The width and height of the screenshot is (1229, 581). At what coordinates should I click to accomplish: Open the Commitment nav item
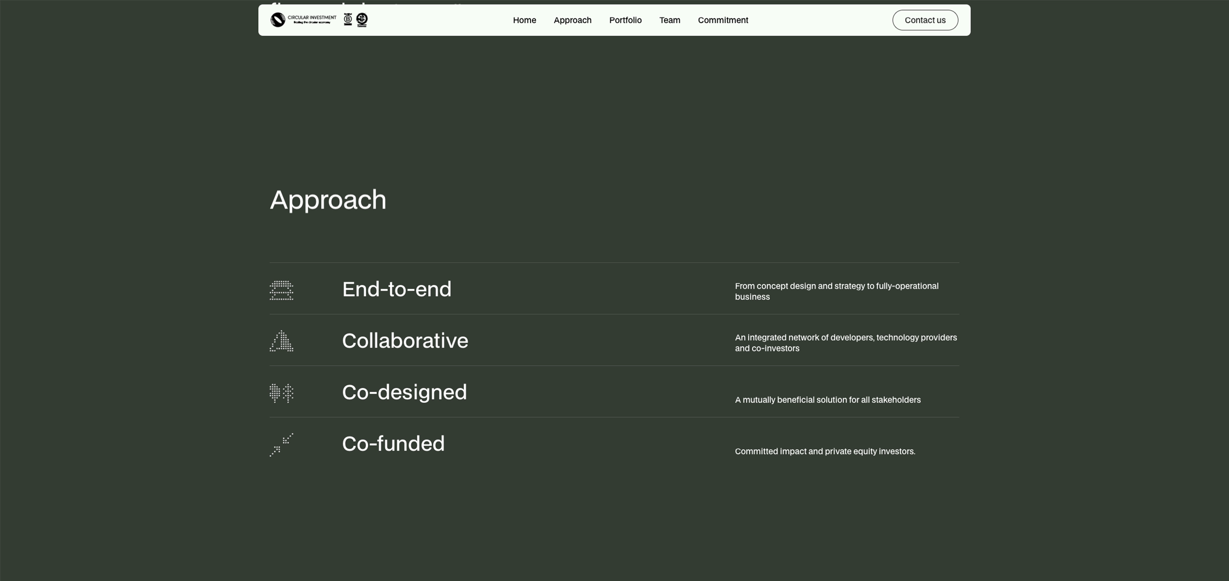click(723, 20)
